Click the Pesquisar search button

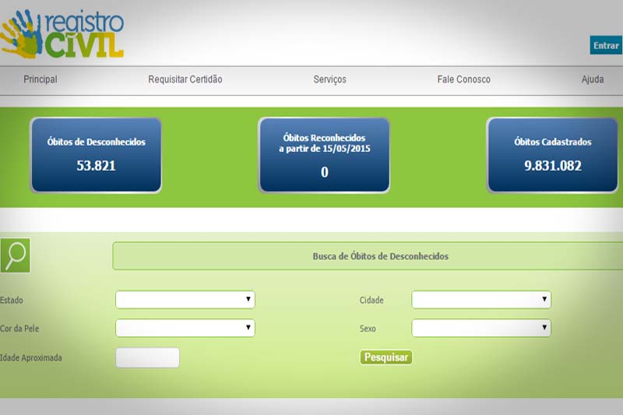click(x=385, y=357)
